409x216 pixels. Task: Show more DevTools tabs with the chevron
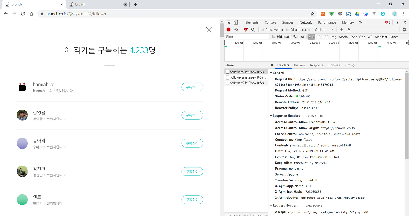(360, 22)
